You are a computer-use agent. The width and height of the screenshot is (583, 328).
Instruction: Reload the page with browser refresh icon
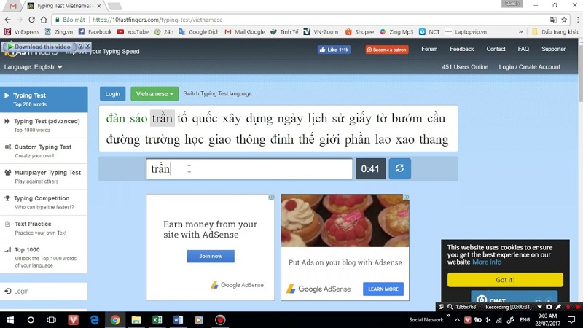coord(31,20)
